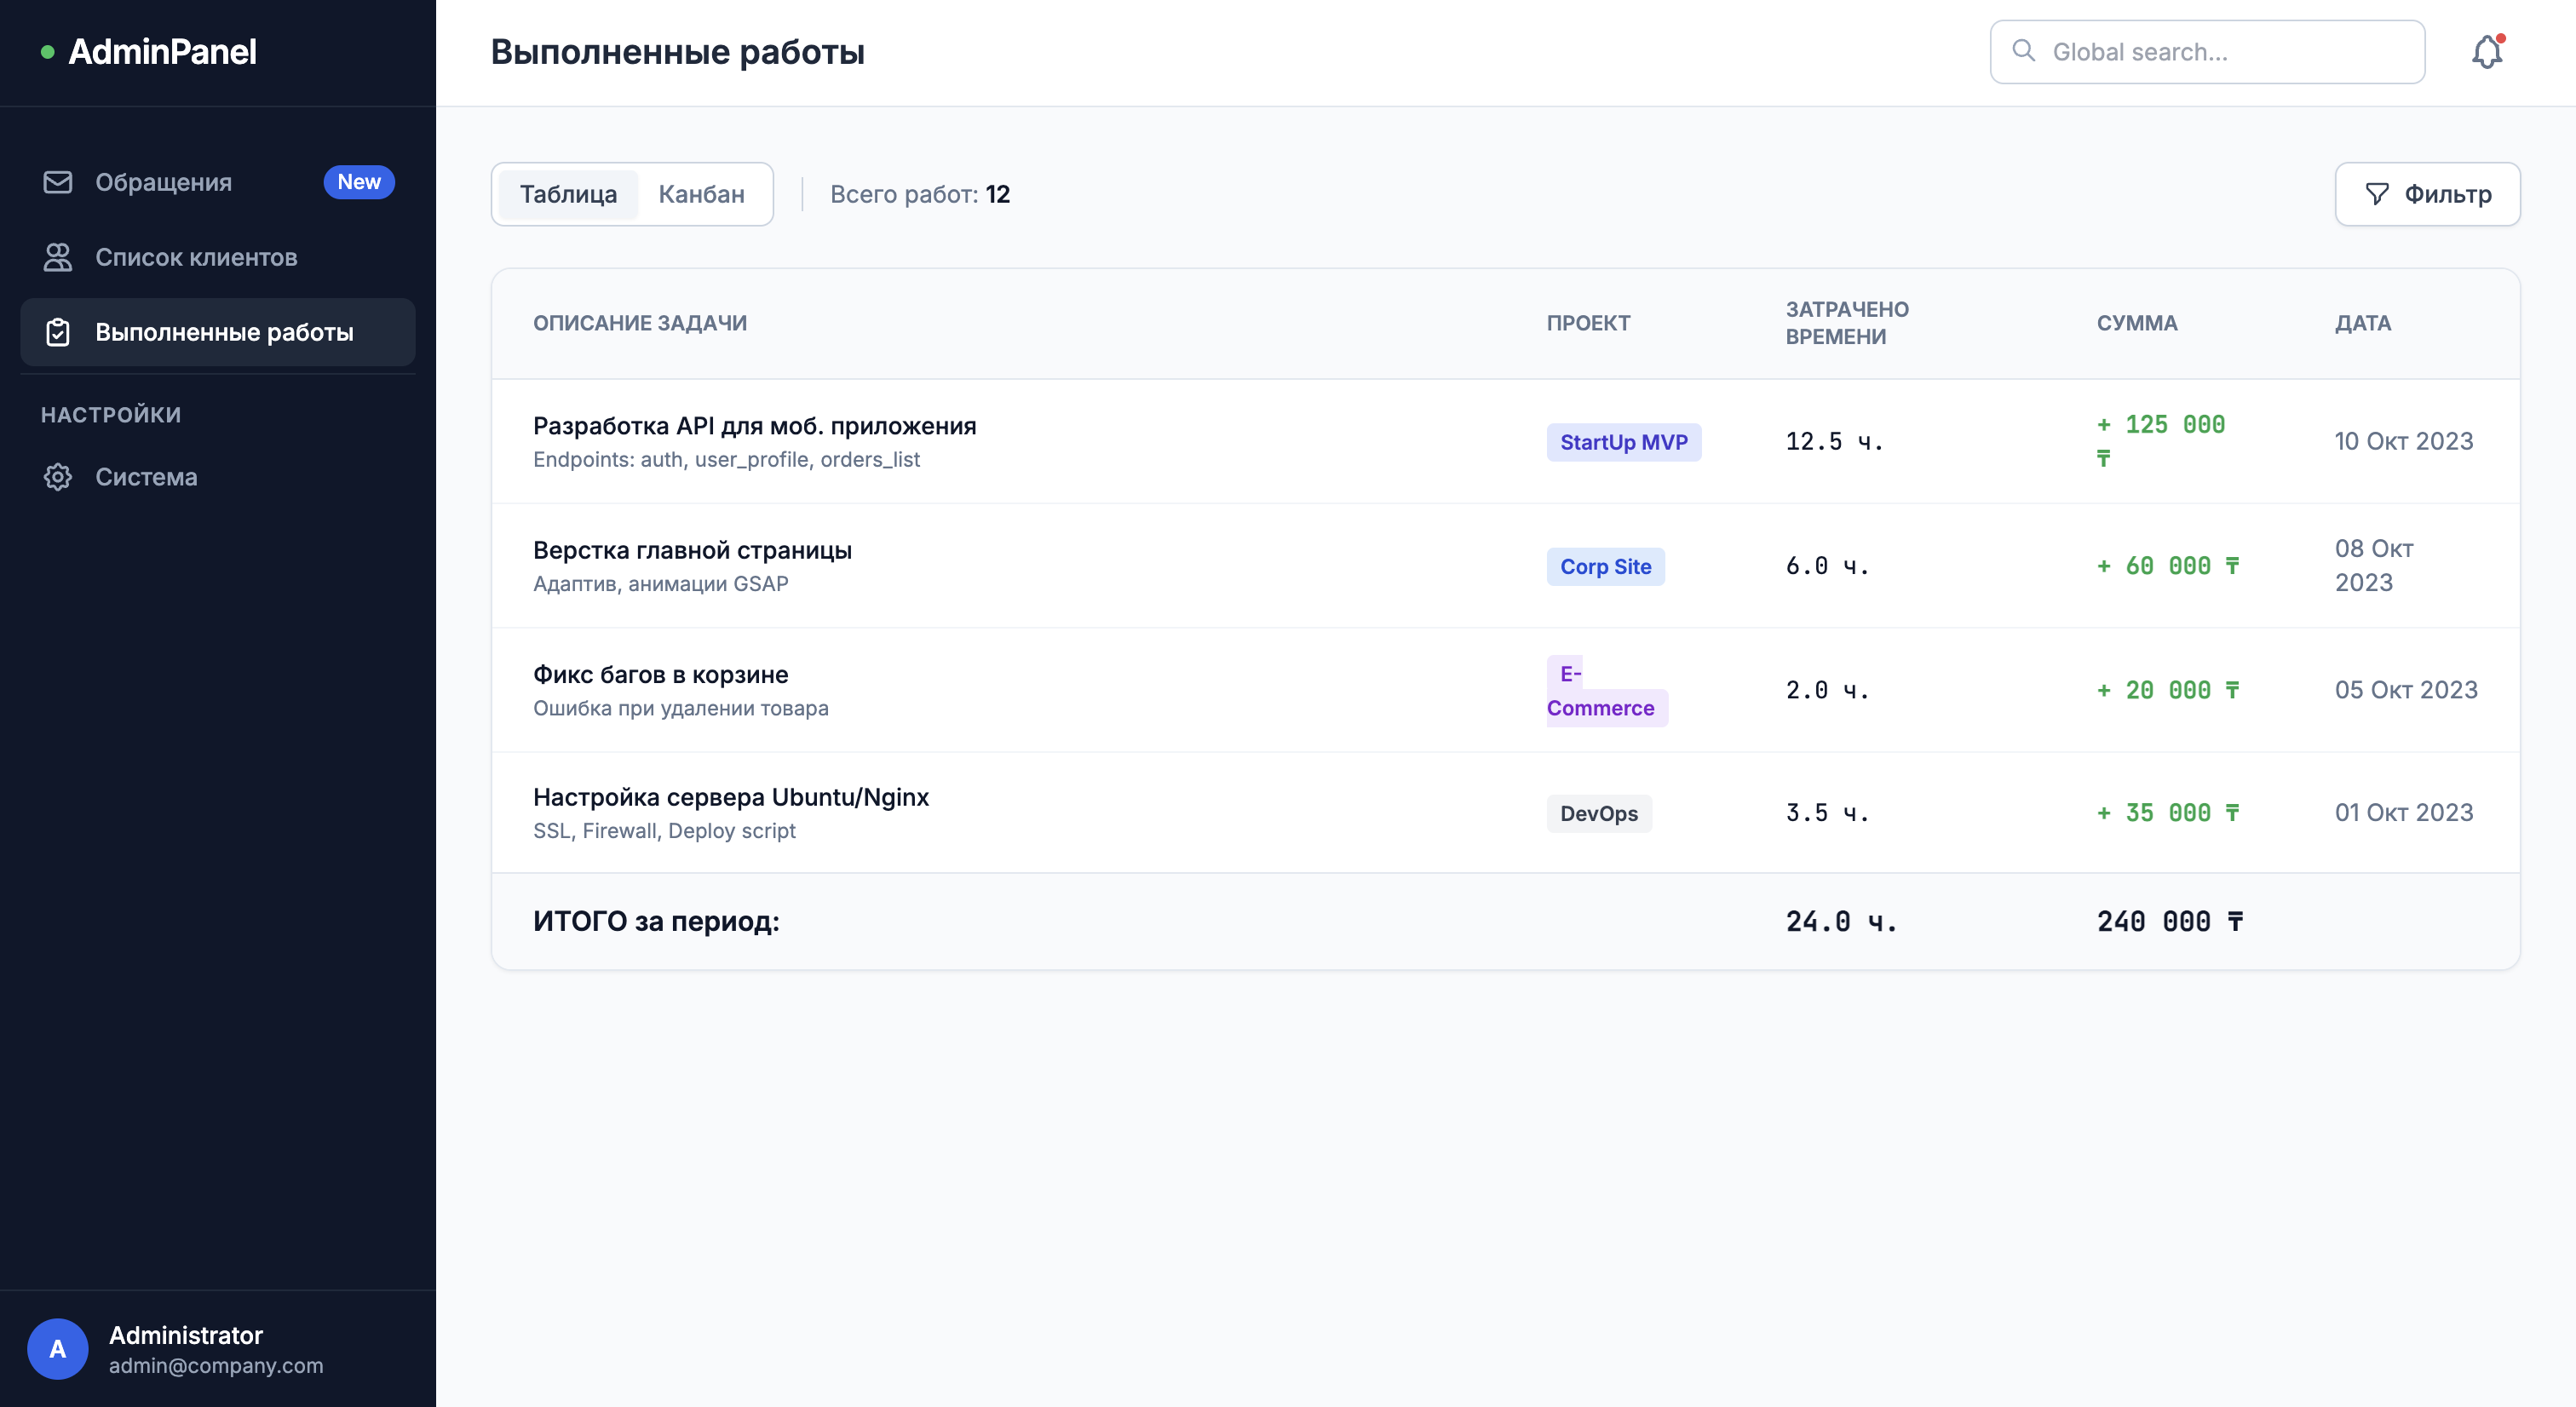
Task: Click the gear icon next to Система
Action: tap(58, 477)
